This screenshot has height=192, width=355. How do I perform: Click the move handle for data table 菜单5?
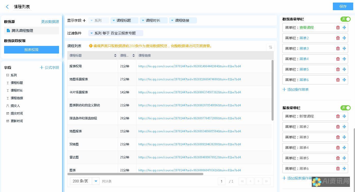point(344,69)
